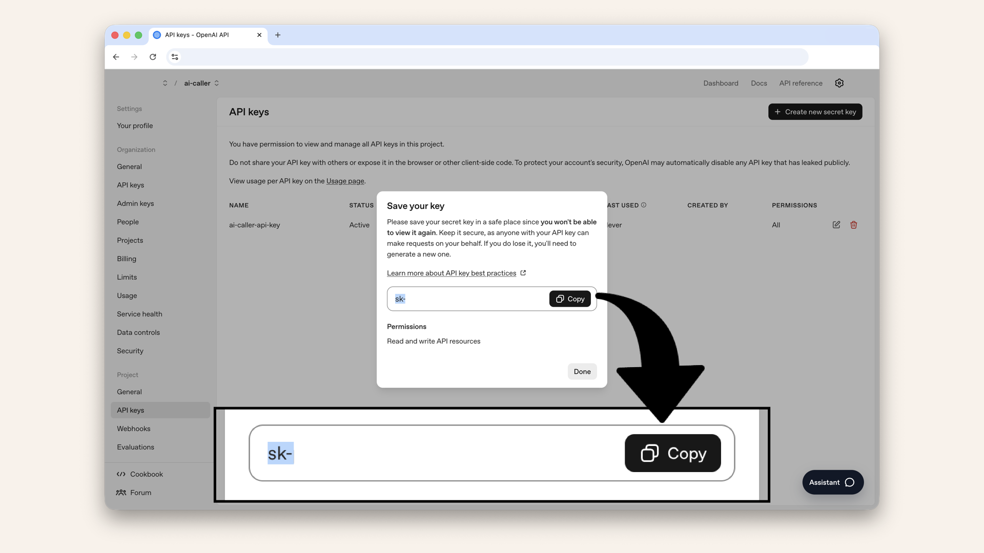This screenshot has height=553, width=984.
Task: Open the Usage page link
Action: tap(345, 181)
